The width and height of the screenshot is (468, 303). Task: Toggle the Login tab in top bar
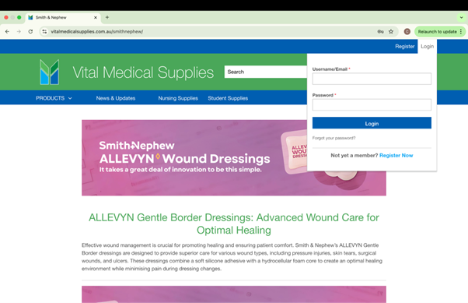[x=427, y=47]
